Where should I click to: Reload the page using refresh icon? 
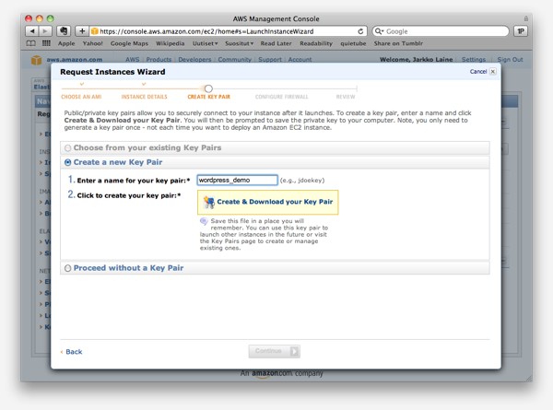point(360,31)
